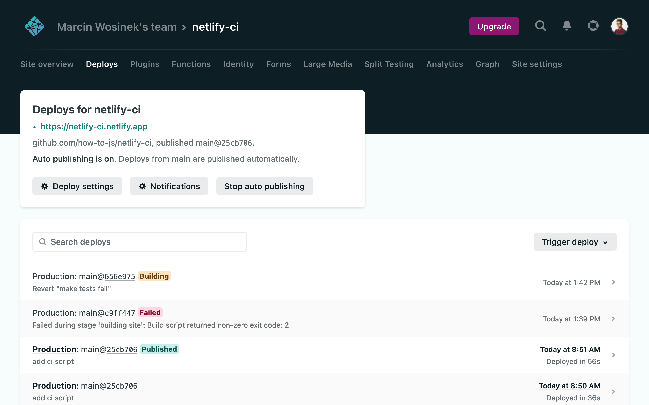
Task: Click the gear icon on Deploy settings
Action: tap(45, 186)
